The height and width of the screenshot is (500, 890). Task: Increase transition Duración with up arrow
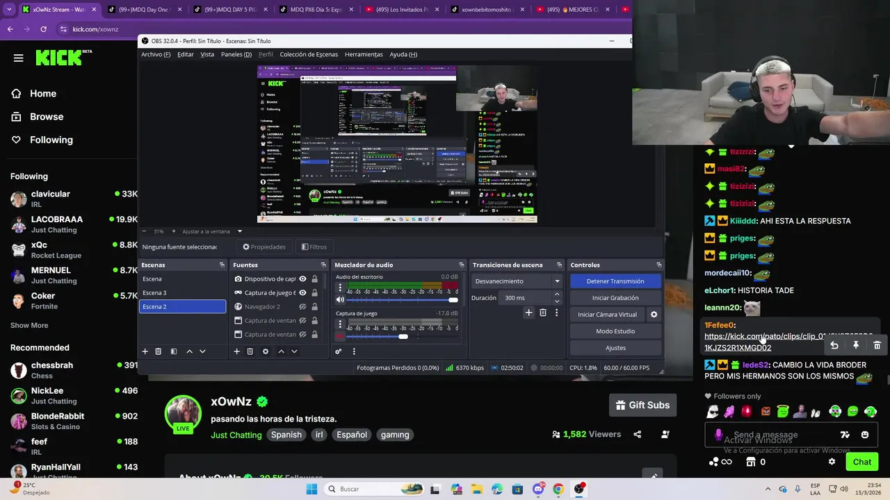tap(556, 294)
